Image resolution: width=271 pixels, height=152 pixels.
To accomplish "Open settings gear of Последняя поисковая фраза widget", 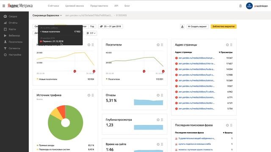I will (227, 125).
